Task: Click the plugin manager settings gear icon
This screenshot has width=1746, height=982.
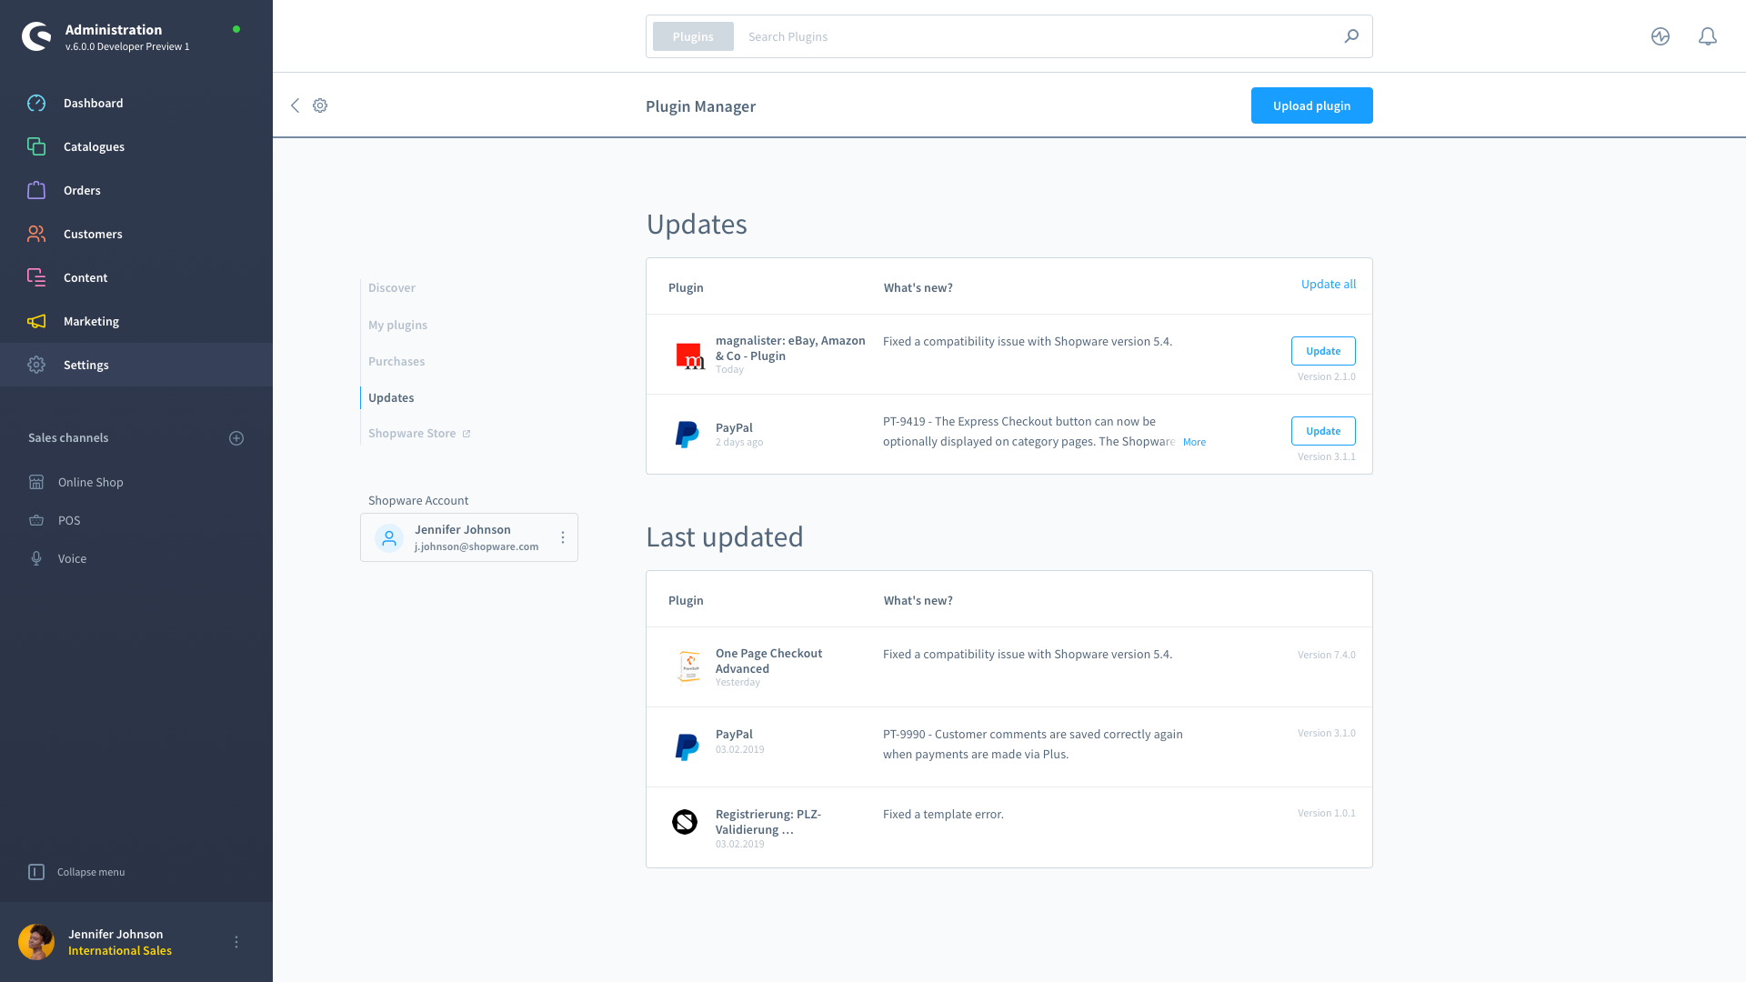Action: tap(320, 105)
